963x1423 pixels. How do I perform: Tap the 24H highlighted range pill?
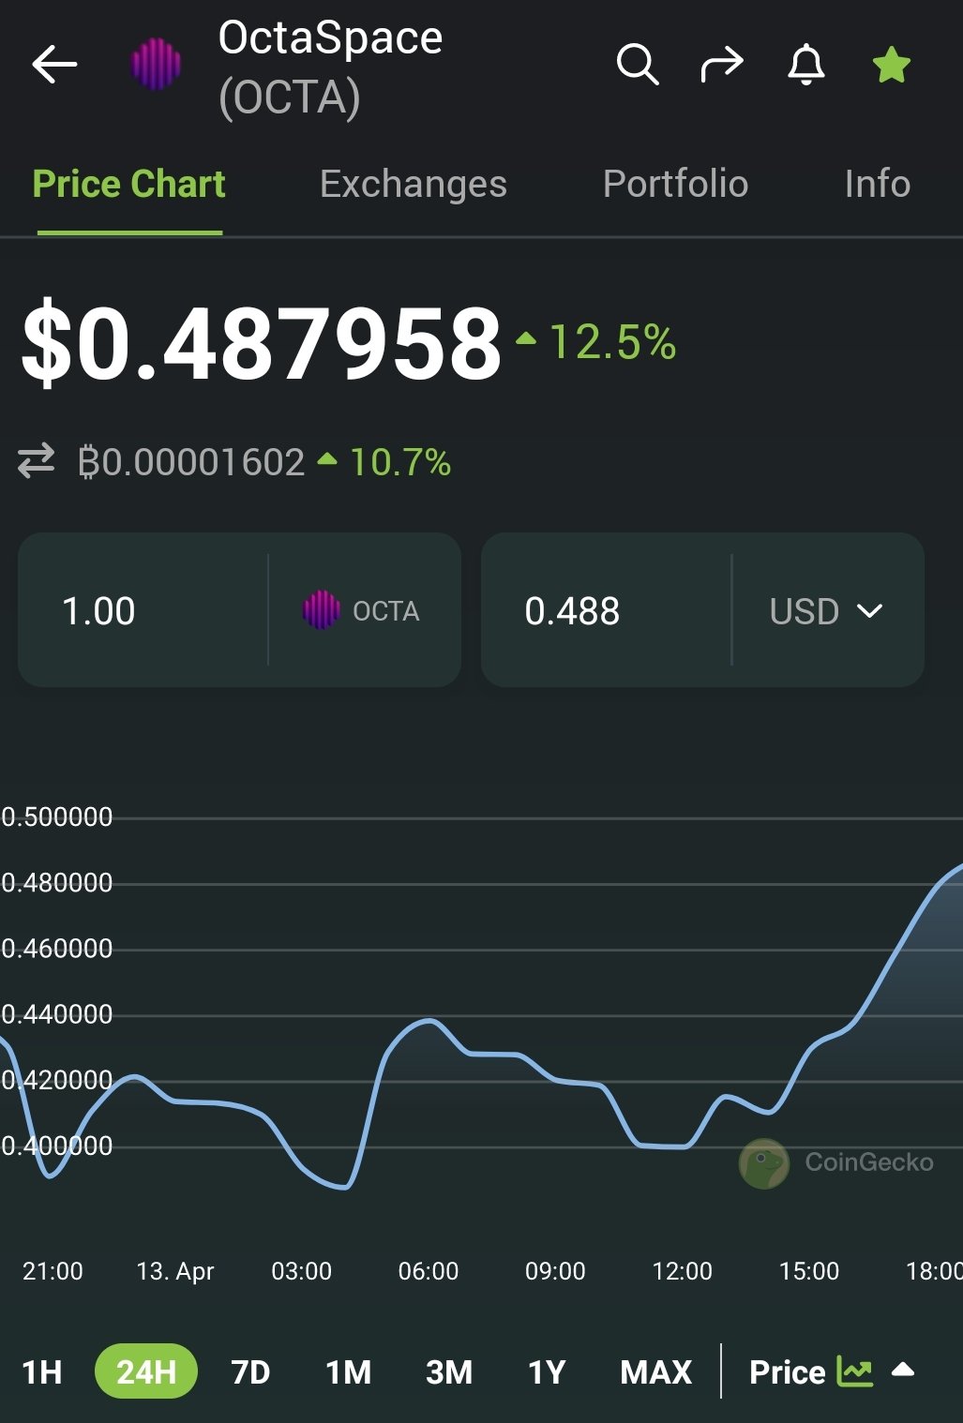(146, 1371)
